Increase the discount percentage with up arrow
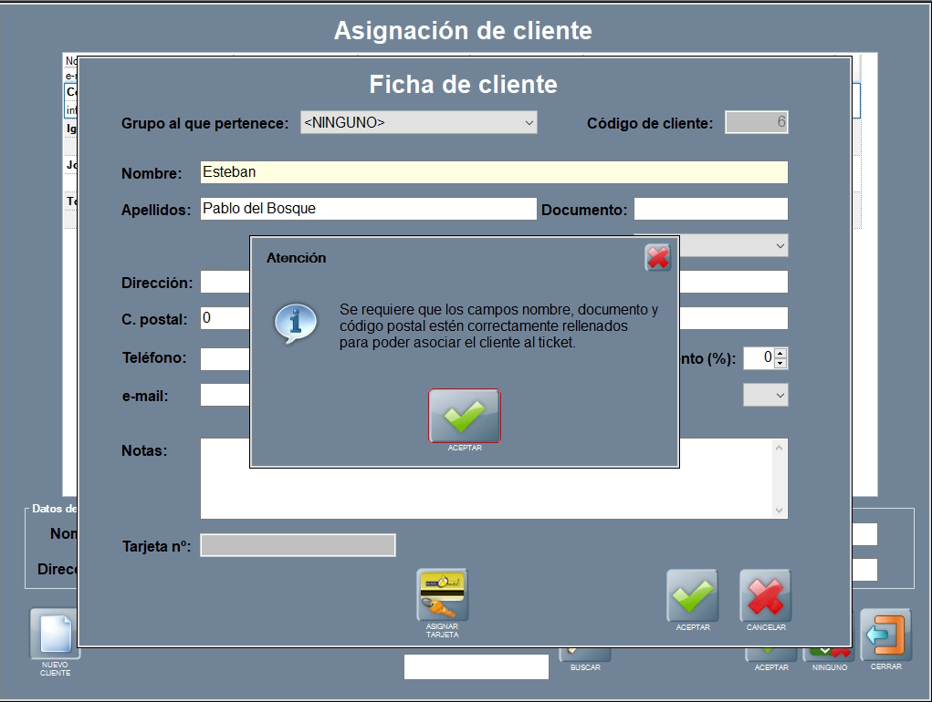This screenshot has width=932, height=702. tap(780, 353)
